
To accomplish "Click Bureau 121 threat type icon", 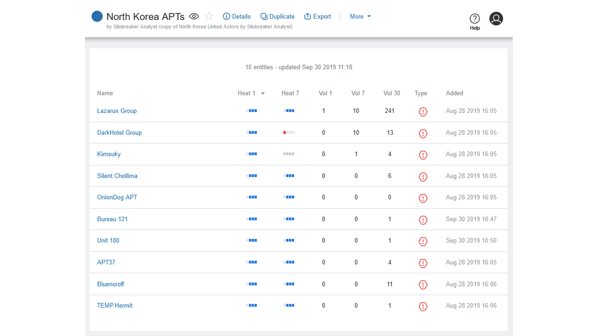I will coord(423,220).
